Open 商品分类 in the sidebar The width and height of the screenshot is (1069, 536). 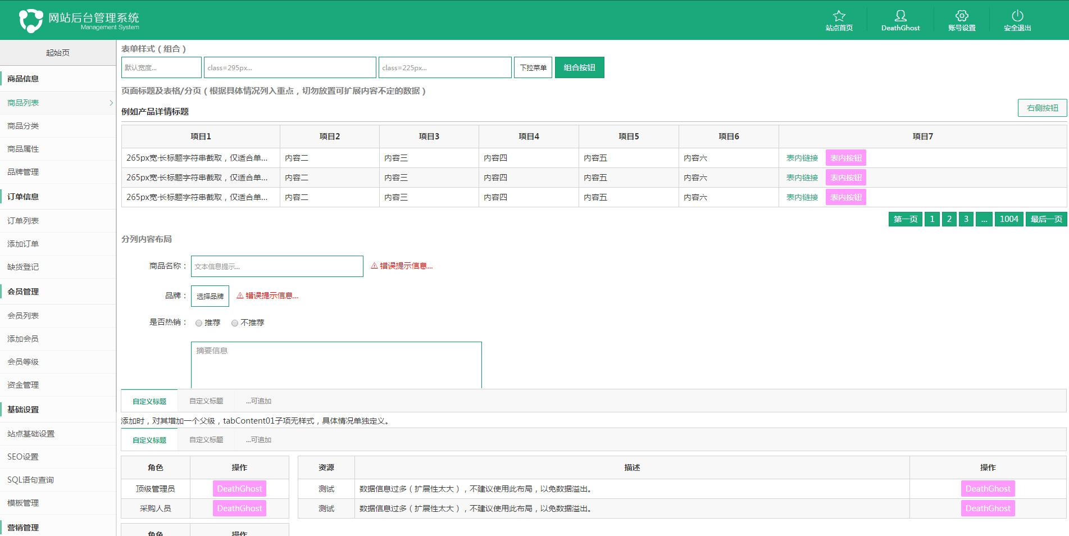pyautogui.click(x=23, y=126)
